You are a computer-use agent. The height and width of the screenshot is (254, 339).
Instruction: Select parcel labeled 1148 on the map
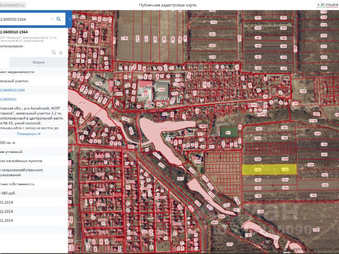tap(99, 84)
